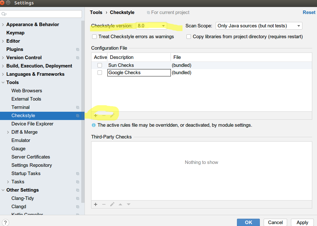
Task: Enable Treat Checkstyle errors as warnings
Action: click(94, 37)
